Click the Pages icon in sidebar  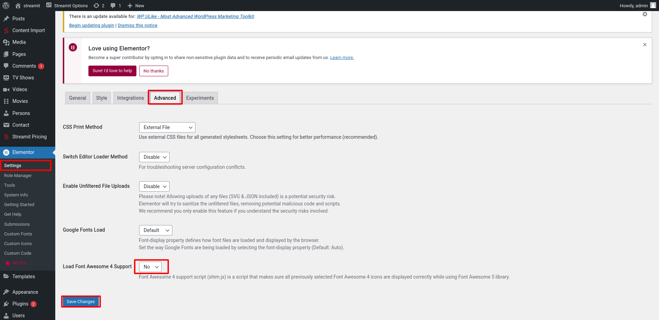(x=6, y=54)
